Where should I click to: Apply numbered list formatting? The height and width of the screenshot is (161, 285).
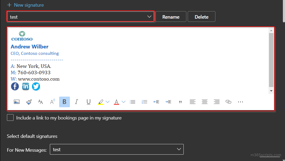(x=144, y=102)
